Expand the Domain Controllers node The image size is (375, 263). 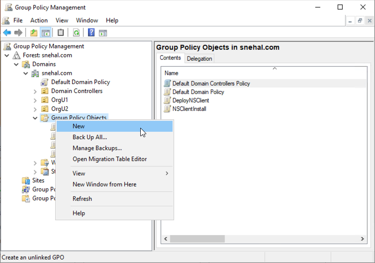pyautogui.click(x=35, y=91)
